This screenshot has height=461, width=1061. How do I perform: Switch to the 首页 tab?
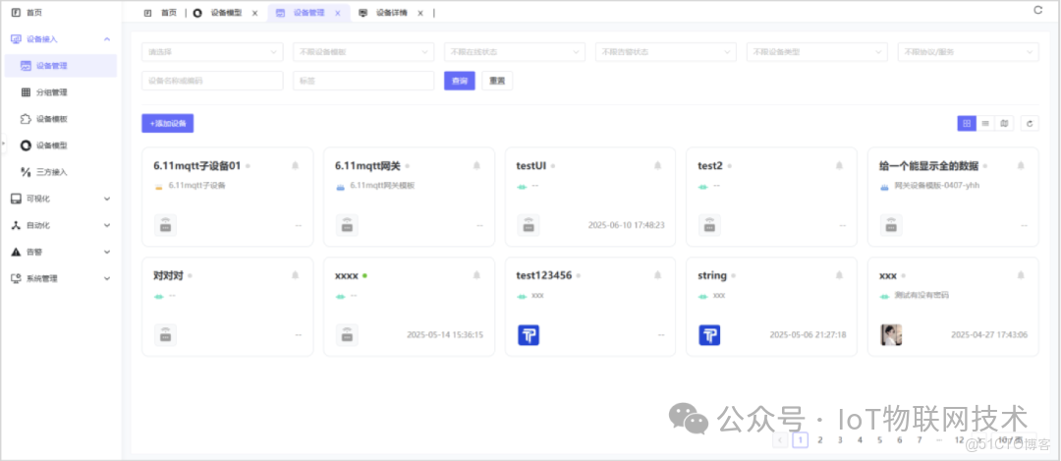(161, 13)
